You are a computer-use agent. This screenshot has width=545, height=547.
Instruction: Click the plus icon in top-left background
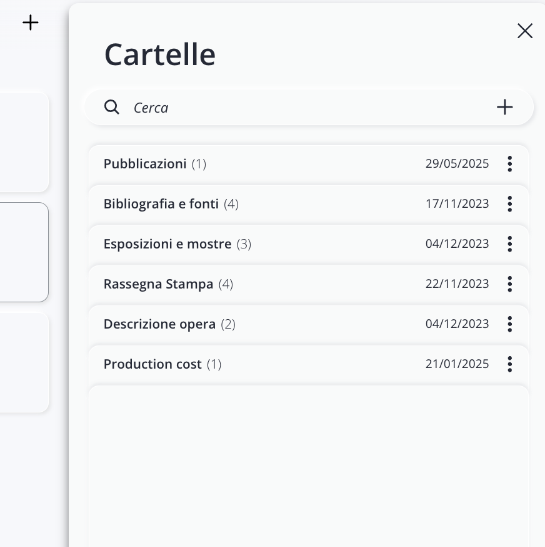coord(31,23)
